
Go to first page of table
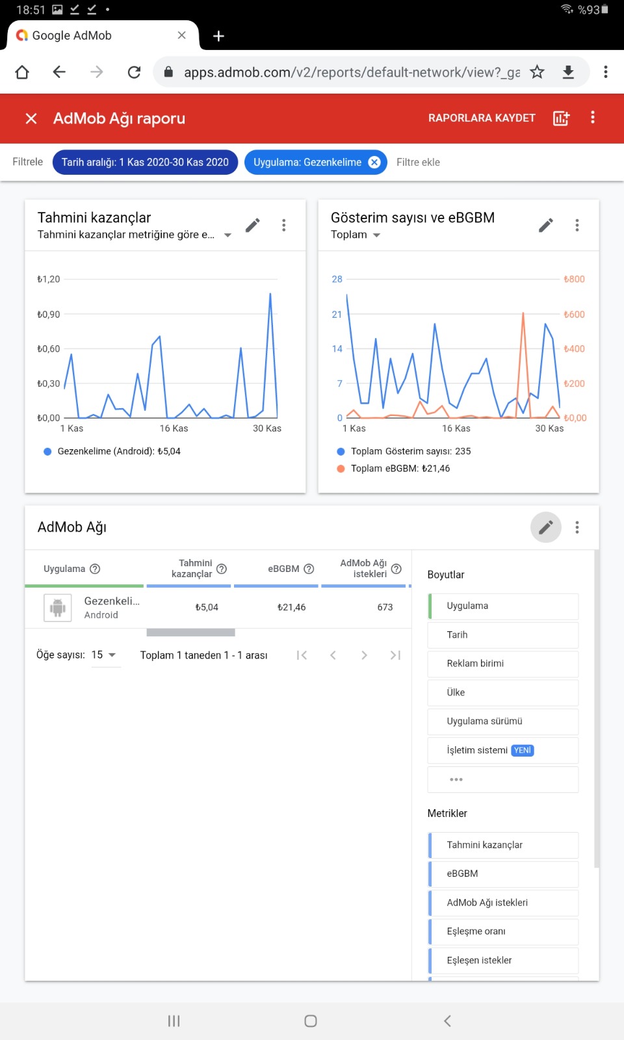pyautogui.click(x=302, y=655)
